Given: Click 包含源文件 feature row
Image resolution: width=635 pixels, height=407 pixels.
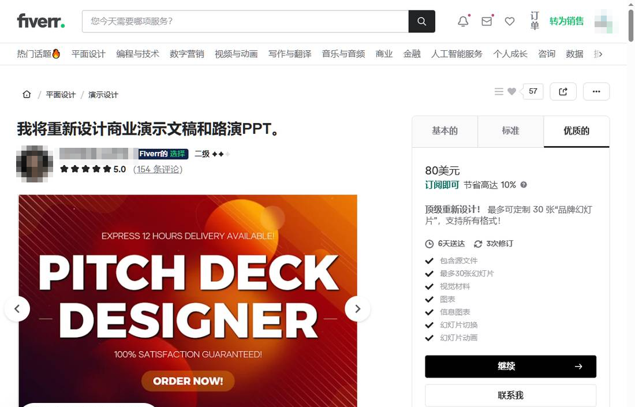Looking at the screenshot, I should coord(458,261).
